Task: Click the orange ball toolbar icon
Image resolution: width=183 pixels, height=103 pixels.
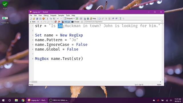Action: [x=43, y=19]
